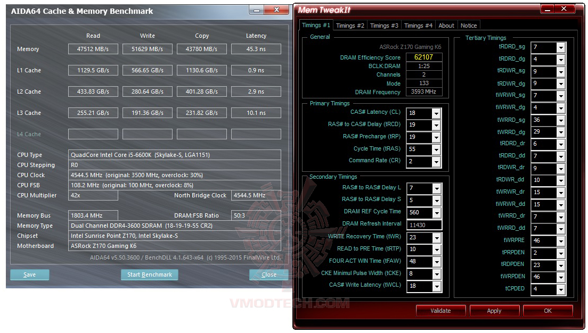
Task: Switch to the Timings #2 tab
Action: [350, 26]
